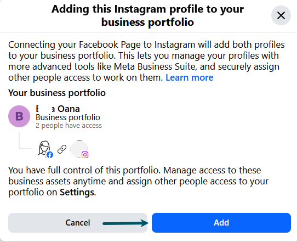
Task: Click the 'Business portfolio' subtitle under Oana
Action: pos(68,117)
